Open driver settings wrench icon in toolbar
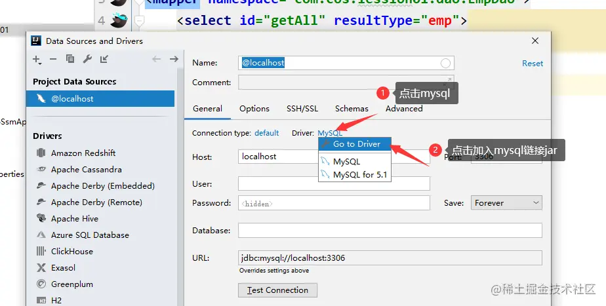Screen dimensions: 606x306 (x=87, y=59)
